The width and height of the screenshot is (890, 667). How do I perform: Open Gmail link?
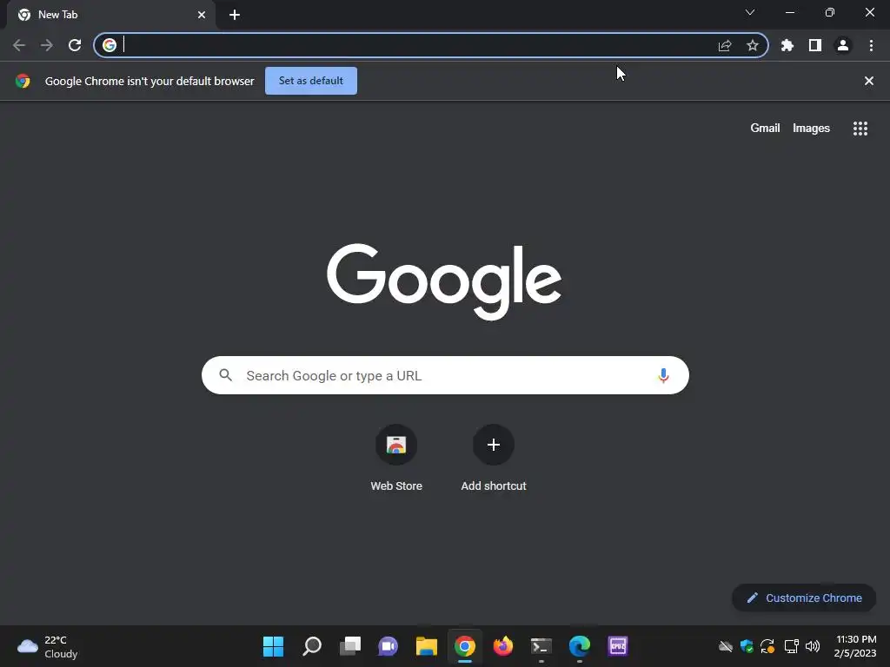[x=765, y=129]
